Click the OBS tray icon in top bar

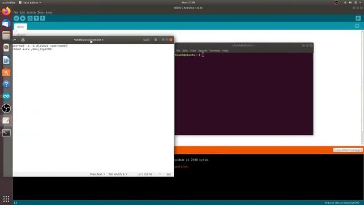coord(336,2)
